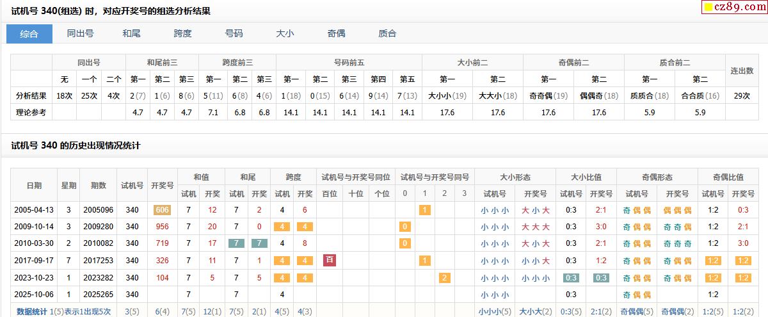Select the 大小 tab
The height and width of the screenshot is (317, 768).
pos(285,34)
